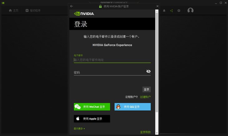The height and width of the screenshot is (136, 228).
Task: Sign in with the Apple button
Action: tap(92, 119)
